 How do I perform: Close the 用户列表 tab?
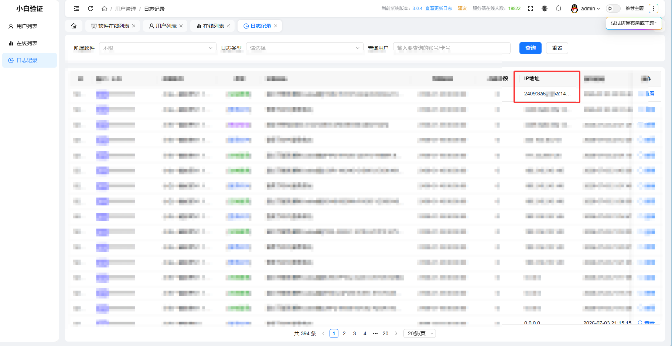point(181,26)
